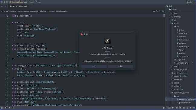Click the breadcrumb path crates/command_palette/src/command_palette.rs
The height and width of the screenshot is (110, 196).
tap(25, 11)
